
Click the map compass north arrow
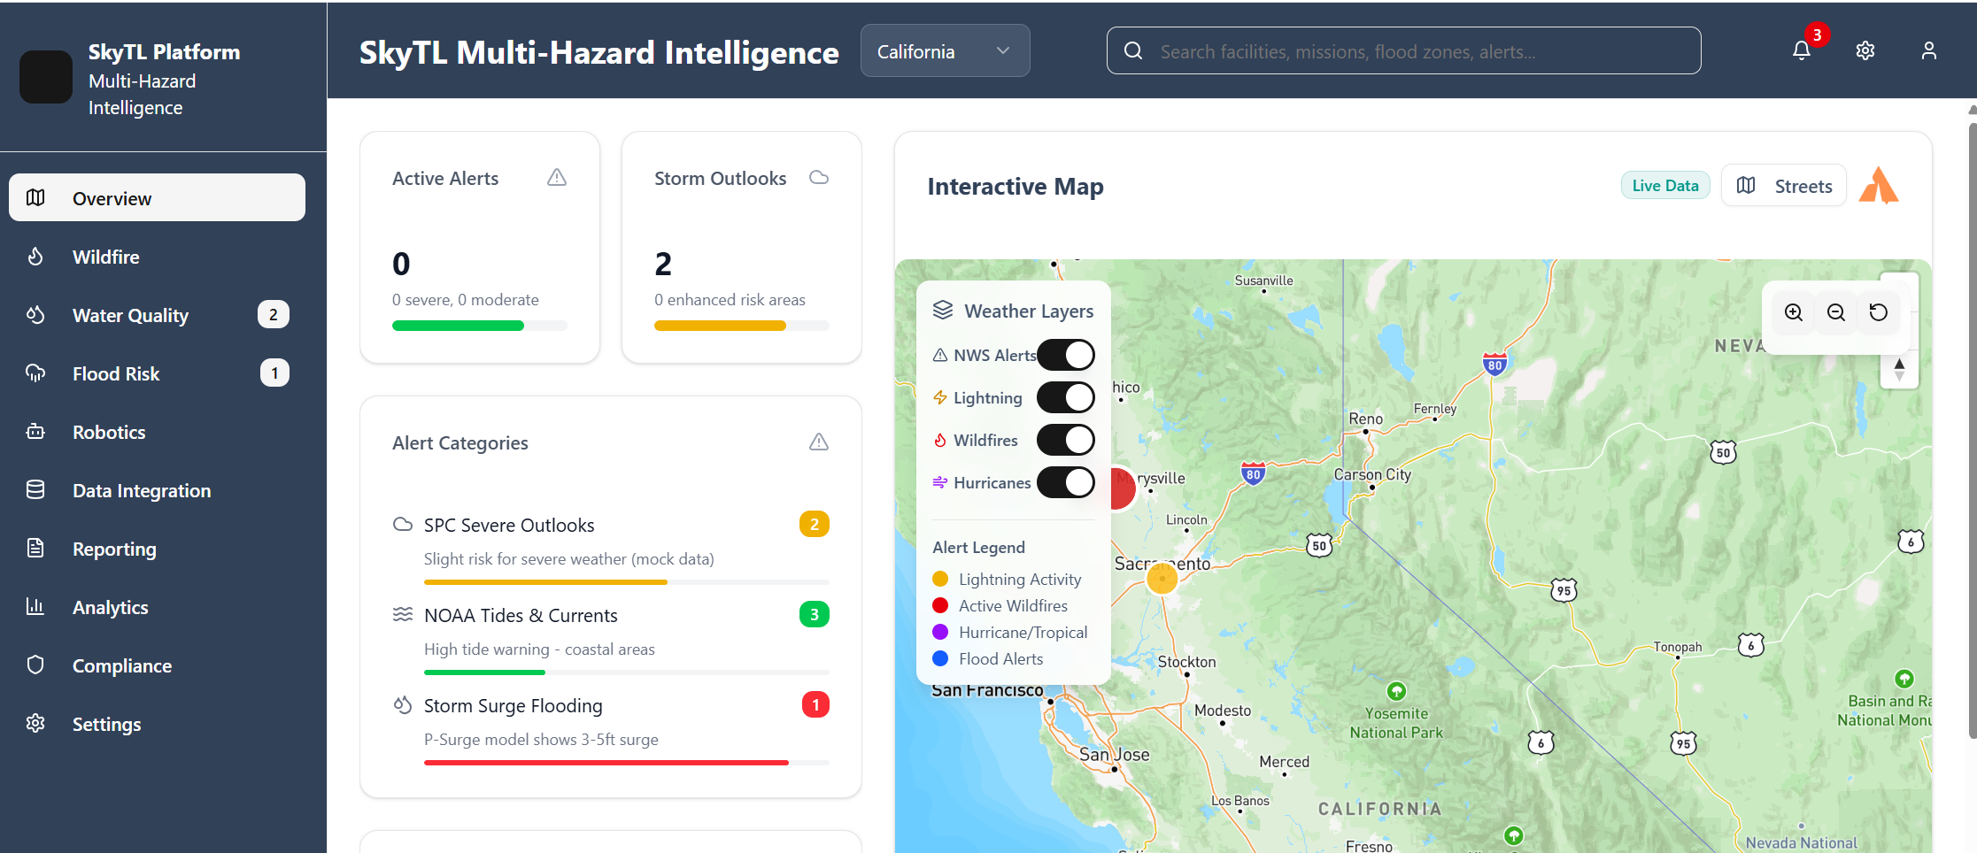point(1899,369)
